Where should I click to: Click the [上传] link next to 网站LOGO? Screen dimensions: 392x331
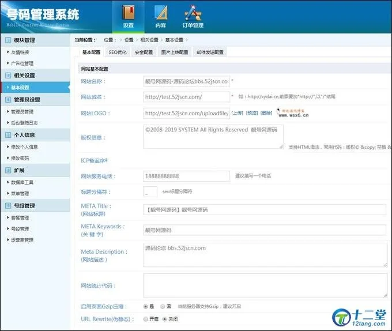coord(237,114)
